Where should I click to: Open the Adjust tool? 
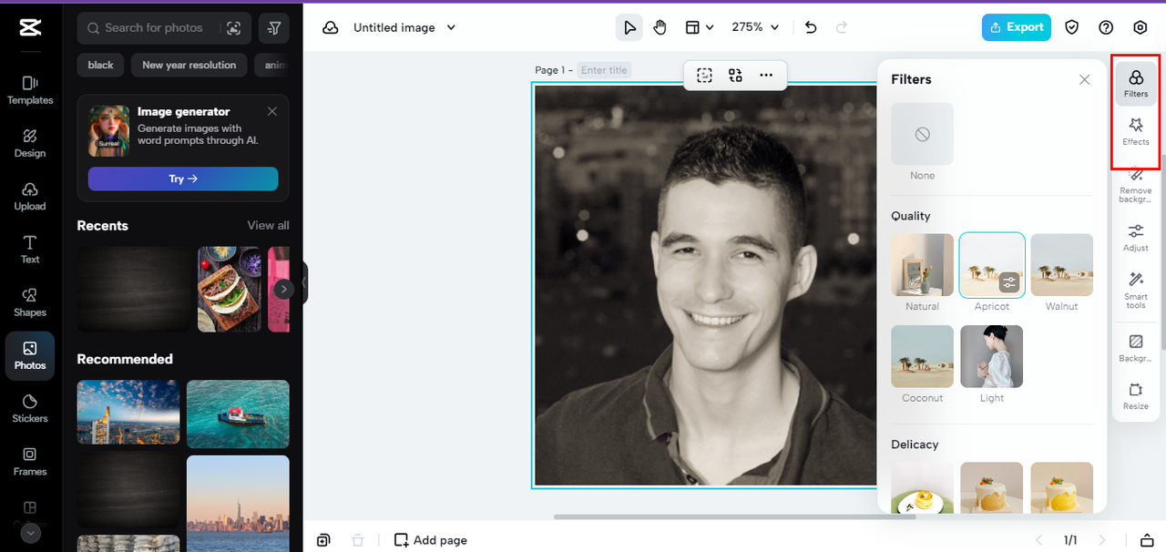1136,237
